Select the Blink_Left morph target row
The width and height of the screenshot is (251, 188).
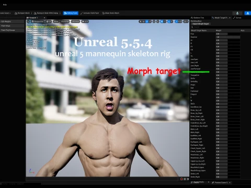point(195,129)
